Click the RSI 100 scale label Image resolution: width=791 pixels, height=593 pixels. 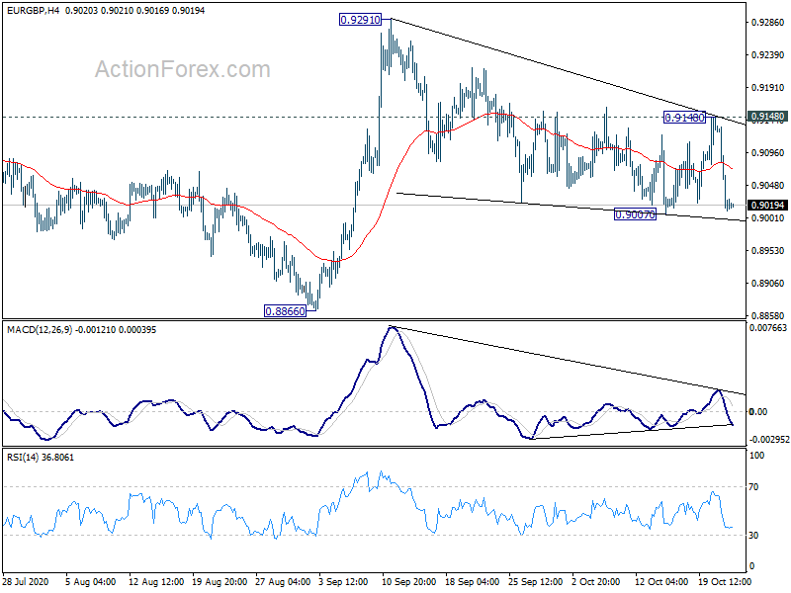[x=757, y=456]
